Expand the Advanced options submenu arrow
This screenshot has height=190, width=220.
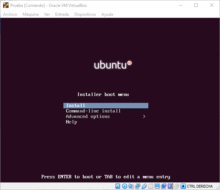[144, 117]
